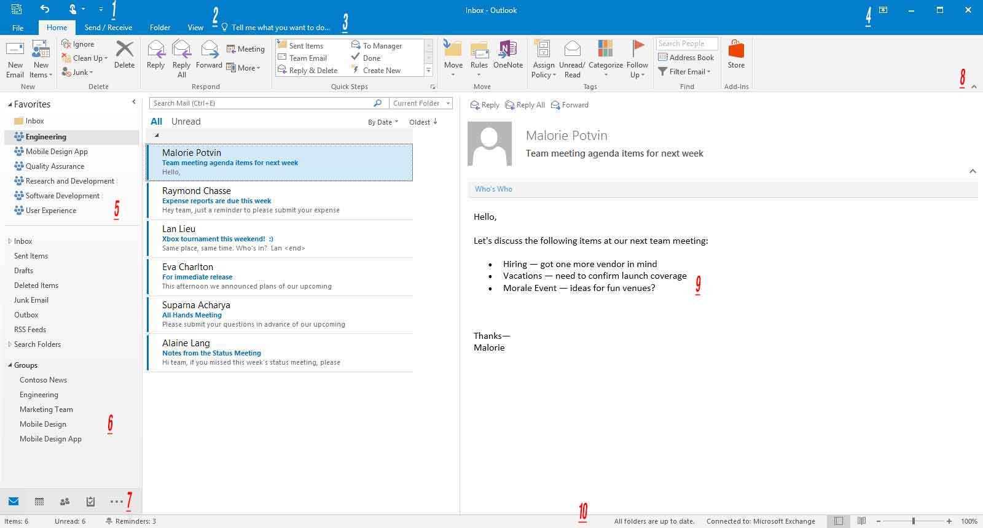This screenshot has width=983, height=528.
Task: Switch to Mail view in navigation bar
Action: 14,502
